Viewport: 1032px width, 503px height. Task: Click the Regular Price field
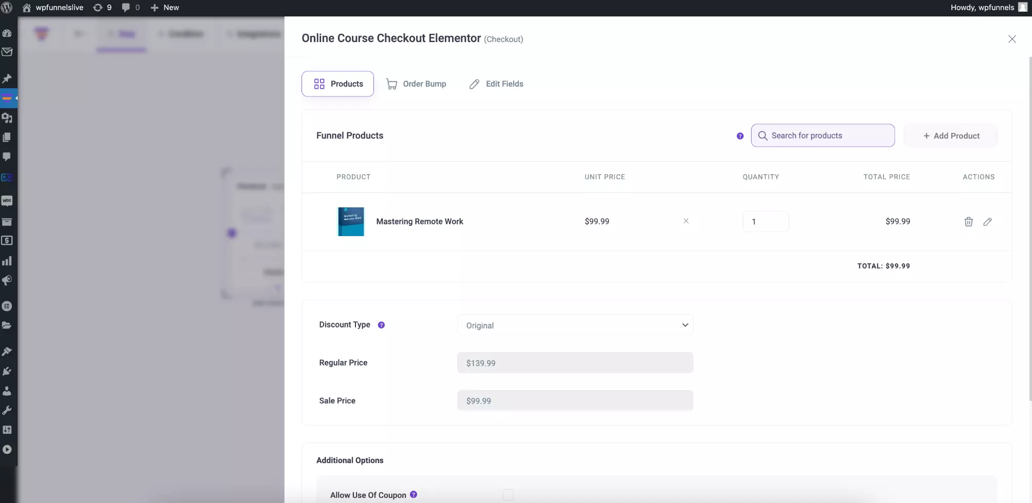(575, 363)
